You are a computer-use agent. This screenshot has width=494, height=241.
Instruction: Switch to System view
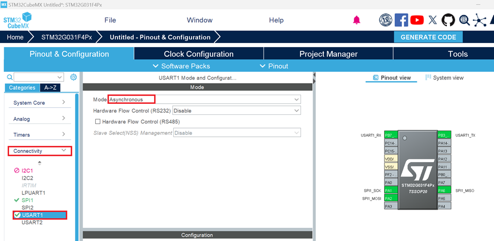coord(444,77)
